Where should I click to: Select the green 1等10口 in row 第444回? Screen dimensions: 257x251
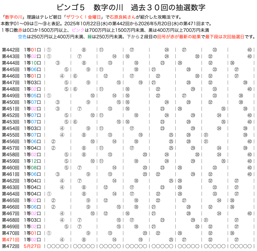pos(32,63)
